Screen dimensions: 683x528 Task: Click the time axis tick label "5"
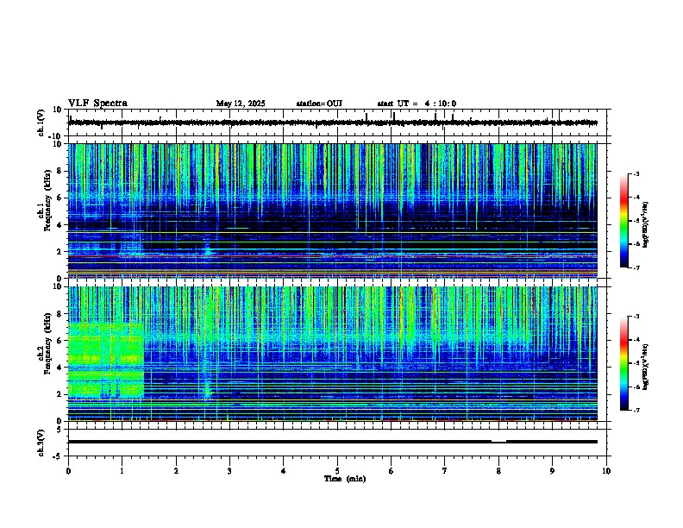point(337,471)
